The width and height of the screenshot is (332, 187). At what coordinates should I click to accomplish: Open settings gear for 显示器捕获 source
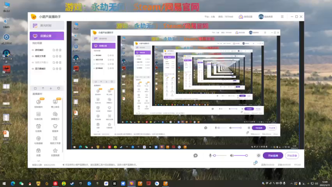pyautogui.click(x=57, y=69)
